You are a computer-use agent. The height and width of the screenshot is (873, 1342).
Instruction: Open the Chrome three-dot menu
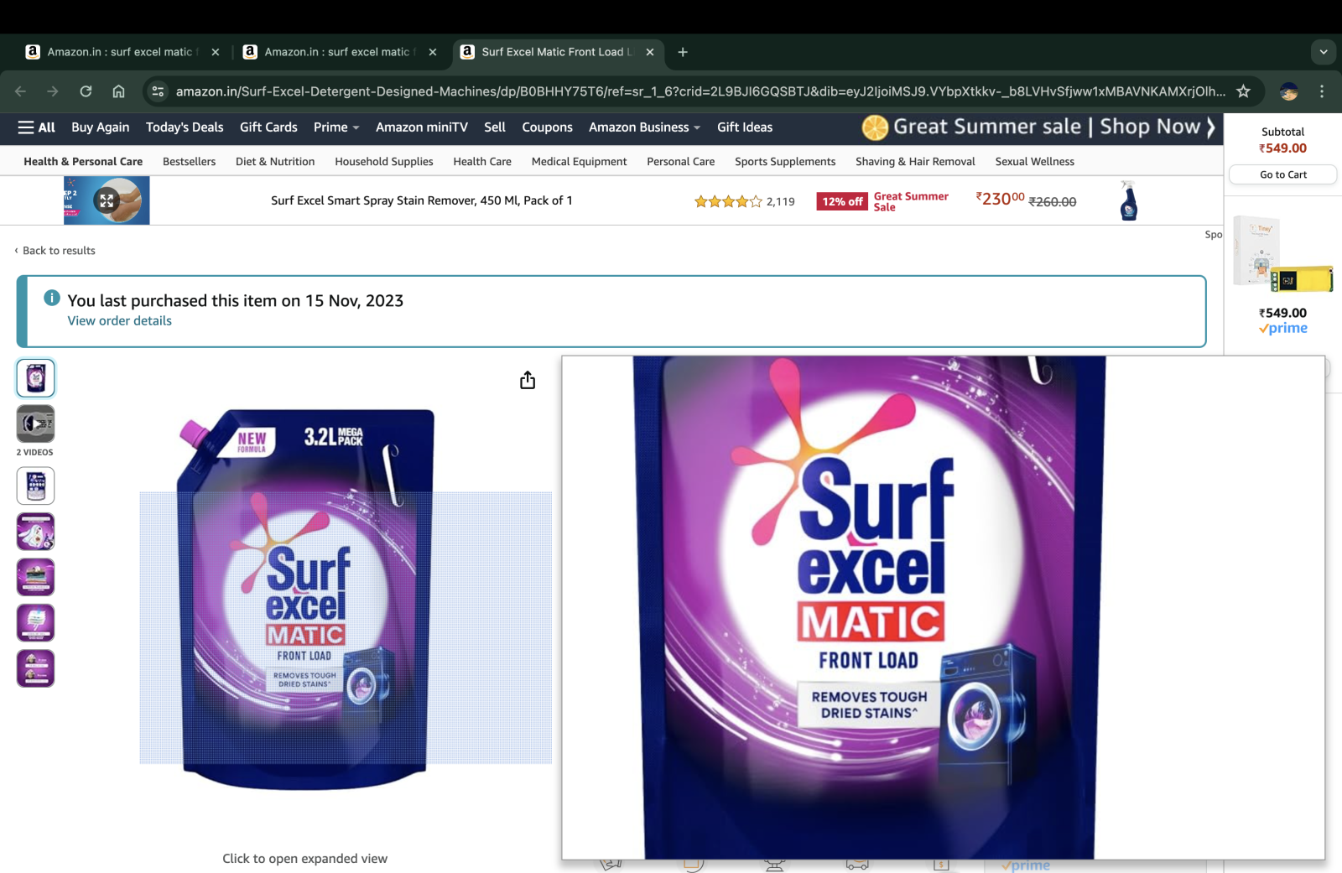(1322, 91)
